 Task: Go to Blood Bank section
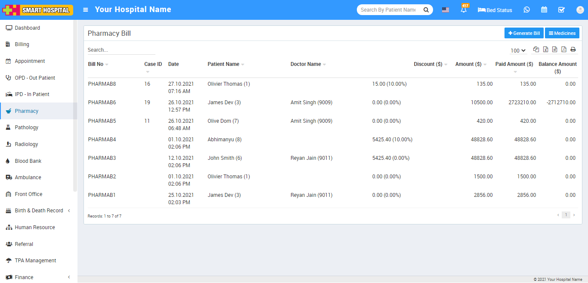[28, 161]
